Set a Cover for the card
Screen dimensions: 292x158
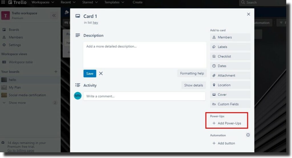point(230,94)
